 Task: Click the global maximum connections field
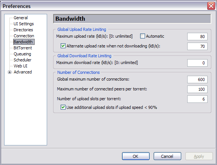click(197, 79)
